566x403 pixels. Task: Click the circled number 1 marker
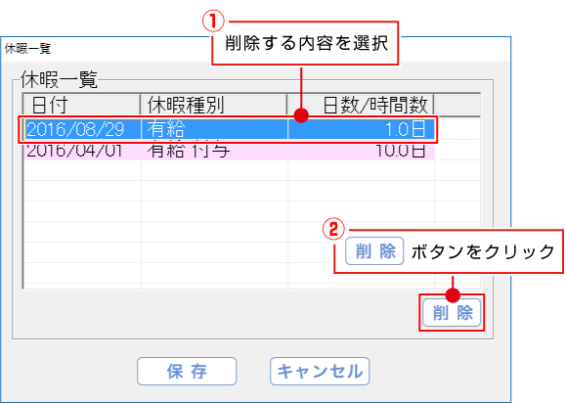pos(213,21)
